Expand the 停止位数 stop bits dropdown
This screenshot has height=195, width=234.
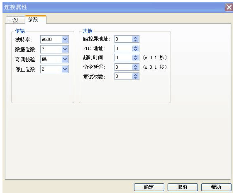click(x=65, y=69)
